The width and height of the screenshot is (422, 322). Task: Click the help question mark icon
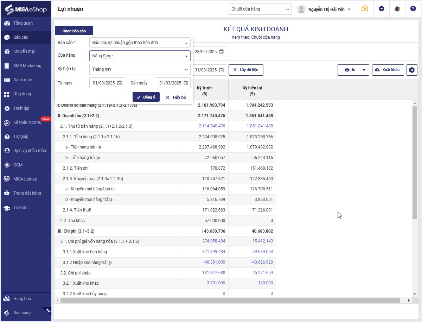413,9
